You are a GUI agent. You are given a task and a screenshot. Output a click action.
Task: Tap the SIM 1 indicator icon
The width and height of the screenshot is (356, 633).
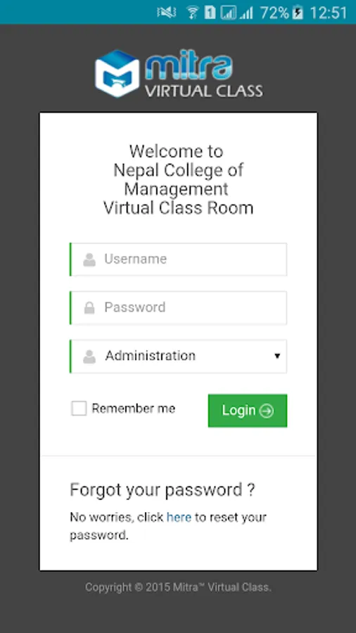click(x=210, y=13)
